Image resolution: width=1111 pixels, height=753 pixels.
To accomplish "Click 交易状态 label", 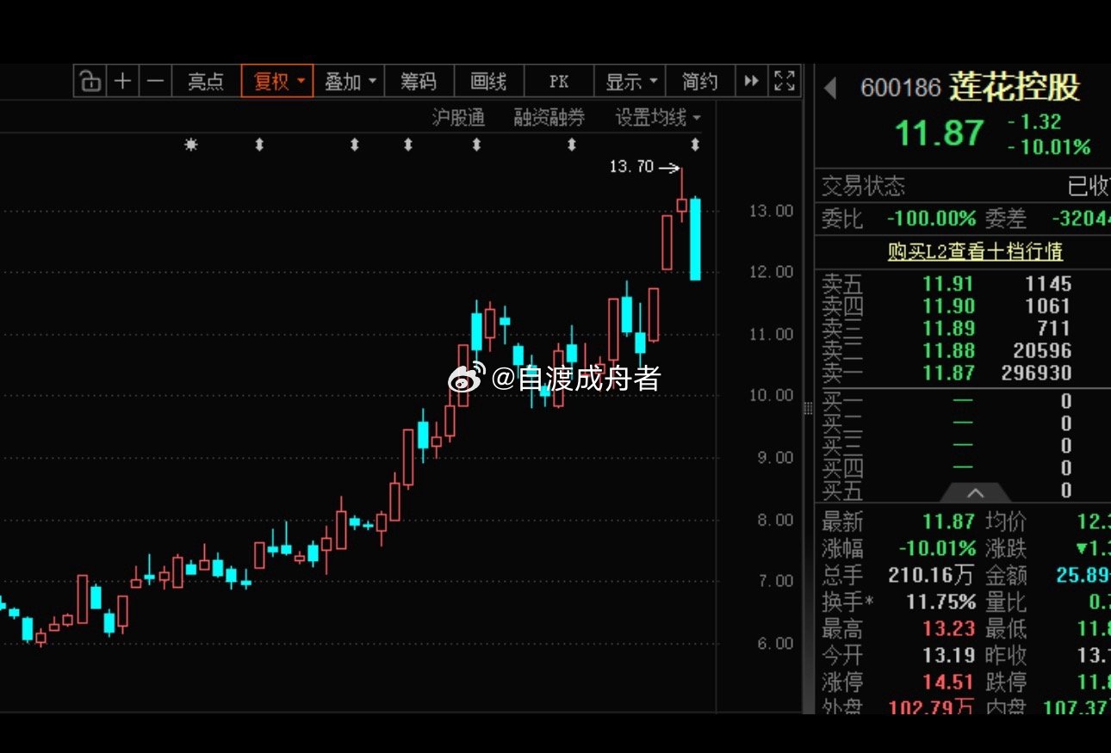I will pyautogui.click(x=863, y=186).
